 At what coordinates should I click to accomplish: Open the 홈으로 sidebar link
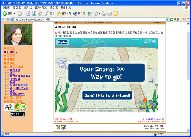point(11,48)
